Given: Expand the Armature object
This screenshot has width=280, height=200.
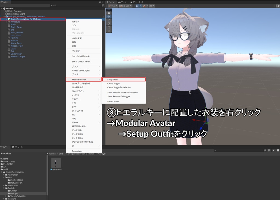Looking at the screenshot, I should point(7,22).
